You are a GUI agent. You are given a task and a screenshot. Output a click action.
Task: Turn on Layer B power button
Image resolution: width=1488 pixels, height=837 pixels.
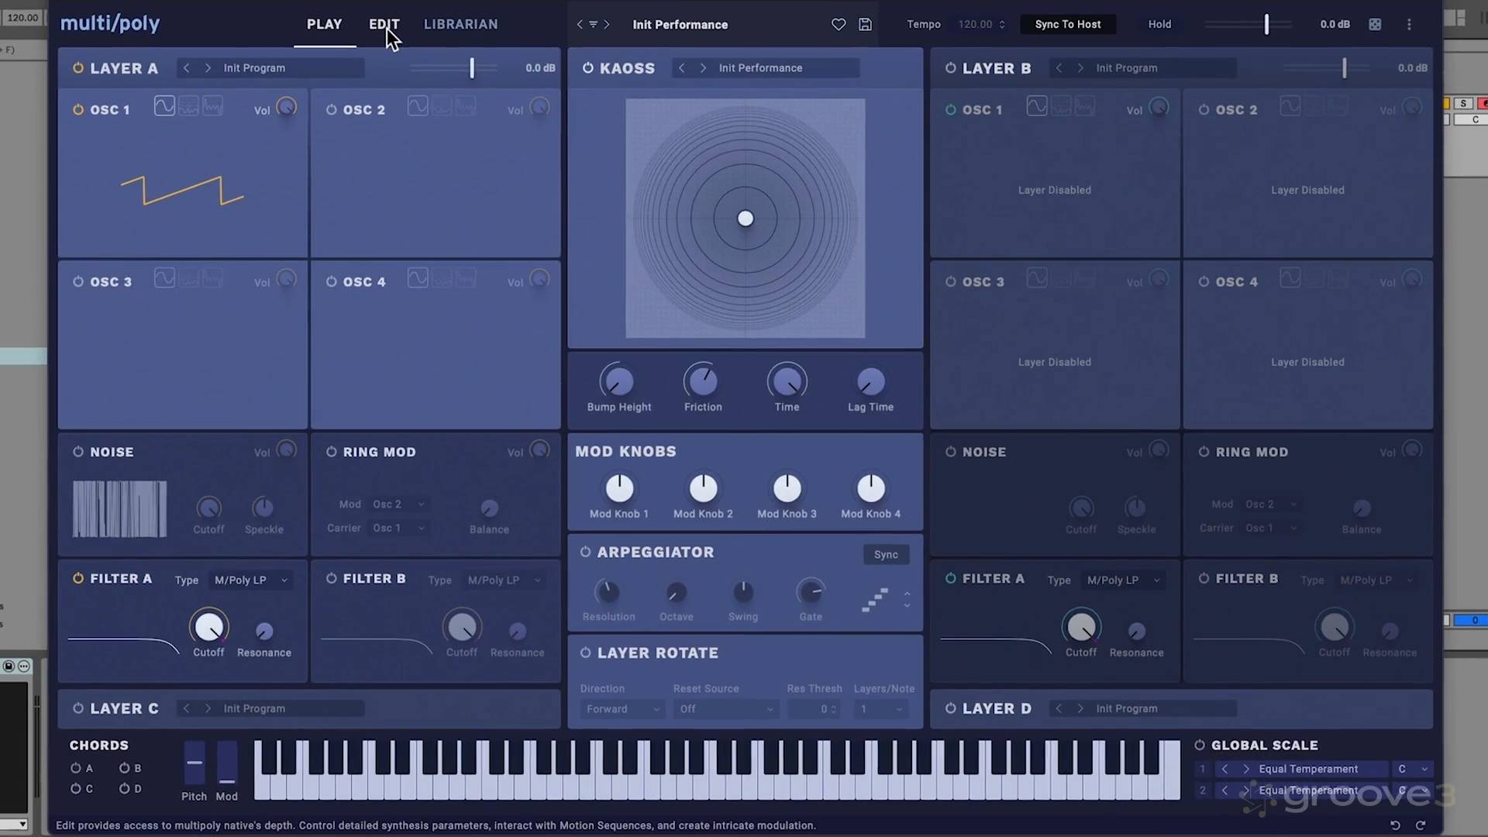950,68
